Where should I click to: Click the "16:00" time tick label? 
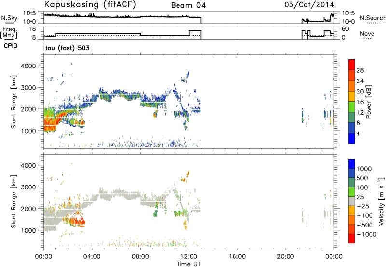pyautogui.click(x=237, y=257)
